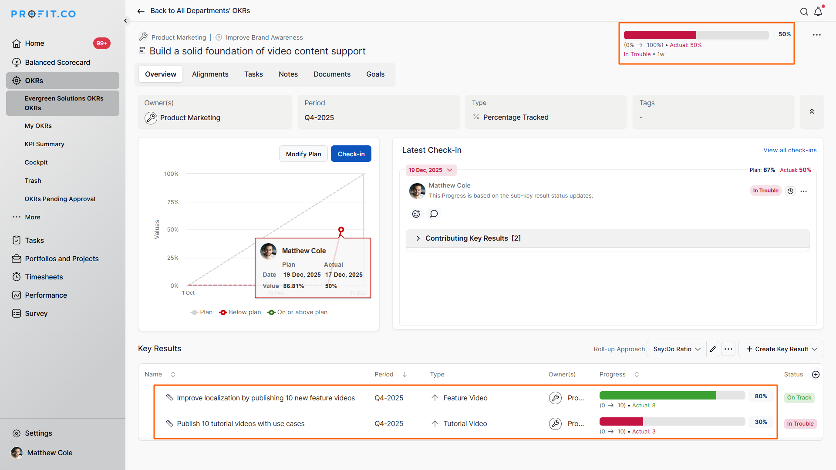Toggle Plan series in chart legend
Screen dimensions: 836x470
click(202, 312)
